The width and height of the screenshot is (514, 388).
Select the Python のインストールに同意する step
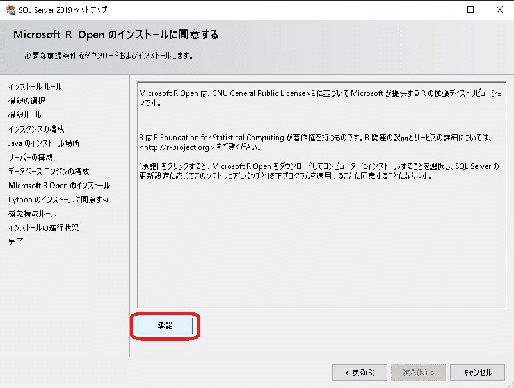58,200
